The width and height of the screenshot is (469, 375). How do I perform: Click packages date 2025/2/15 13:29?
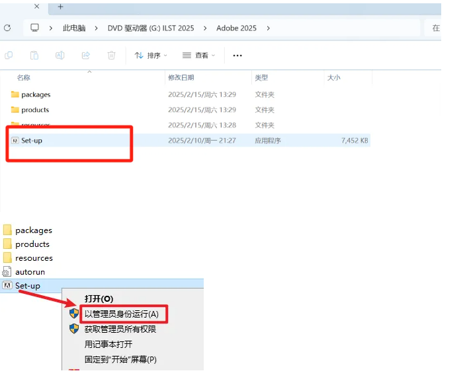coord(202,94)
